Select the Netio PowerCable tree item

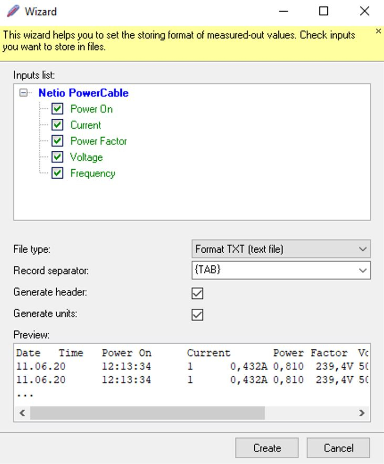83,93
